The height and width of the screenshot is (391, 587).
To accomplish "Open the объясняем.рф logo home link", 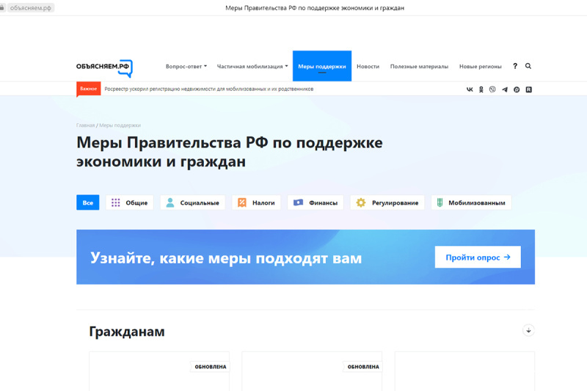I will [104, 67].
